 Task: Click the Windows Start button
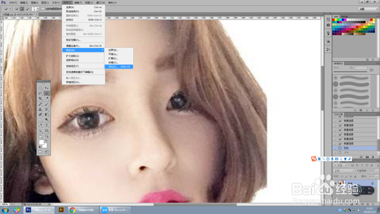coord(5,210)
